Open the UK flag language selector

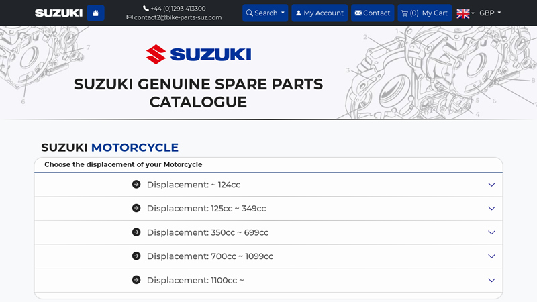[465, 13]
